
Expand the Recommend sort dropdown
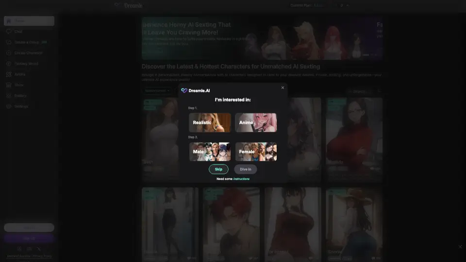pos(157,91)
